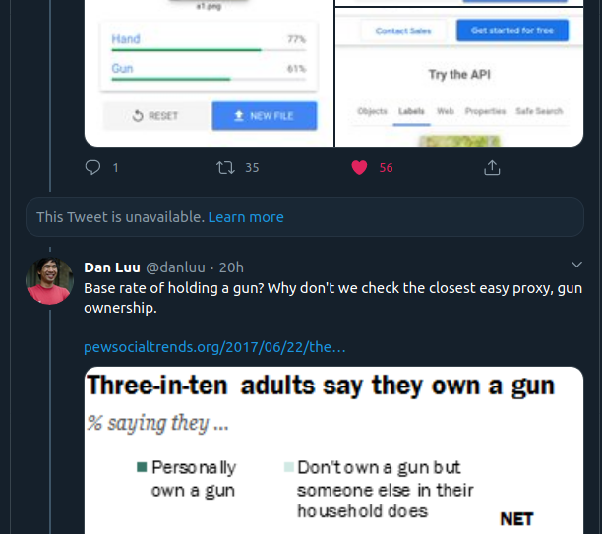Switch to the Objects tab
This screenshot has height=534, width=602.
[372, 111]
